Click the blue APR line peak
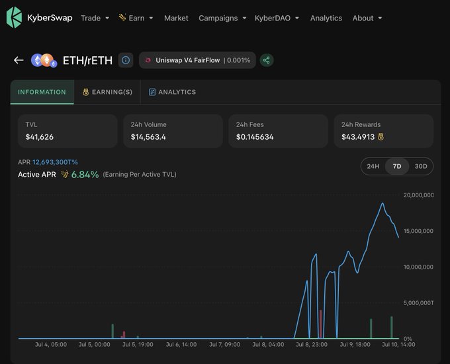 [382, 203]
